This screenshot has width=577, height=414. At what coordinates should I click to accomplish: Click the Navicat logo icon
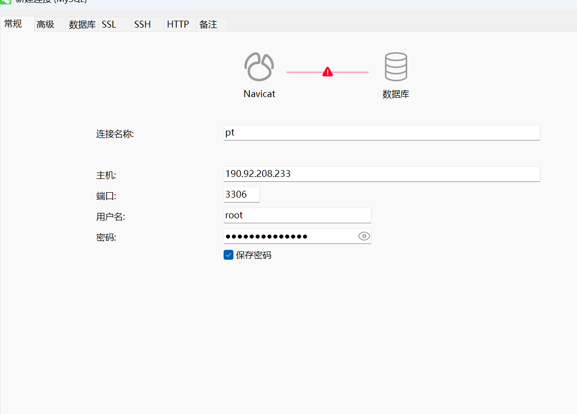259,67
